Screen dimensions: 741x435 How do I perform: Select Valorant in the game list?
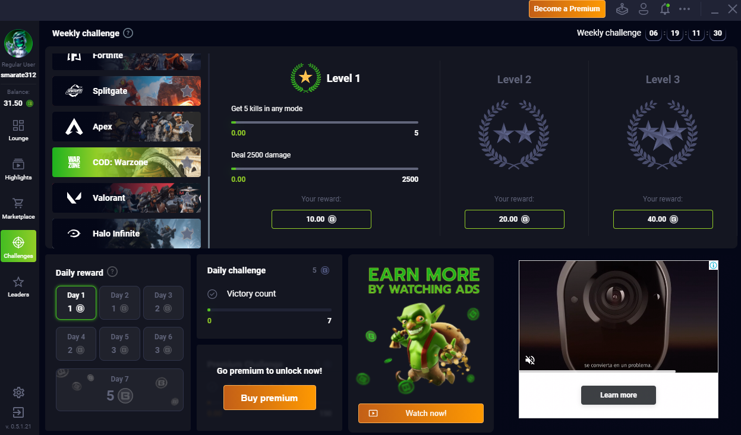(127, 198)
